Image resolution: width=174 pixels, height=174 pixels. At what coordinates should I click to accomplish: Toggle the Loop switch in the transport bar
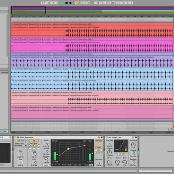(113, 3)
